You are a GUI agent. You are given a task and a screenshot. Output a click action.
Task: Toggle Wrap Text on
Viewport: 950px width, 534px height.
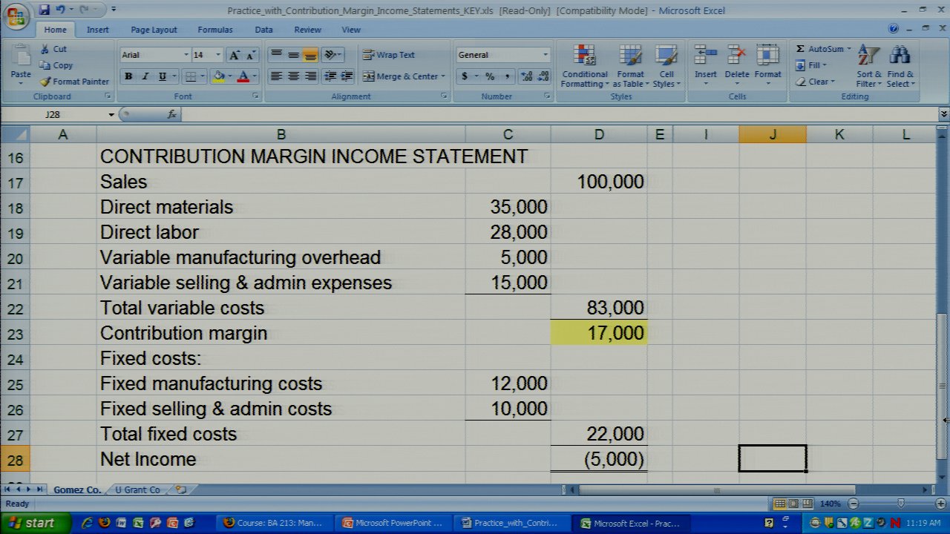388,55
